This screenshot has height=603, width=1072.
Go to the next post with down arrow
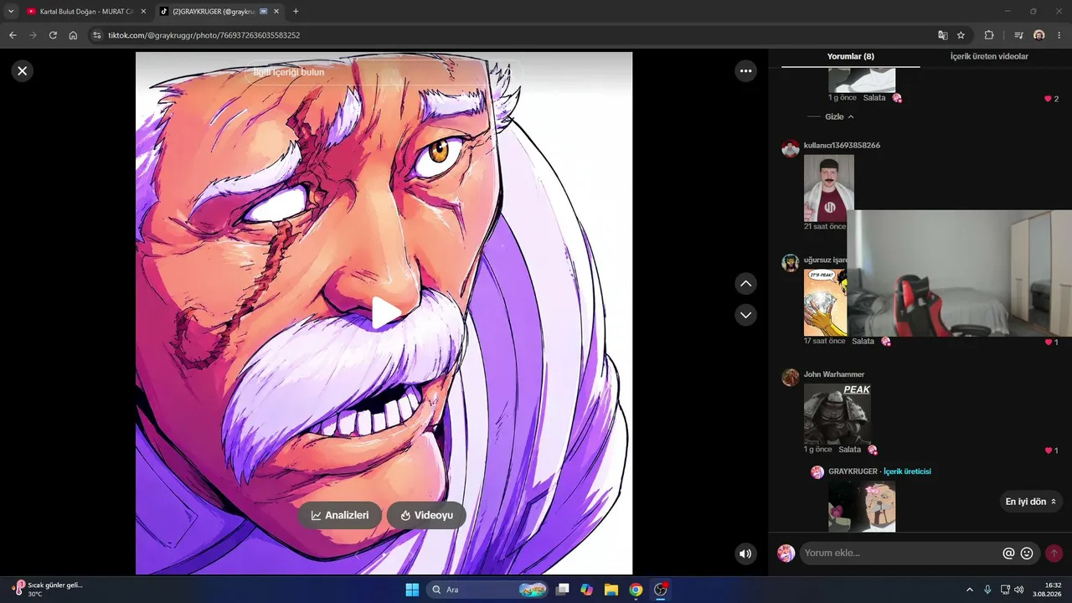pos(745,315)
